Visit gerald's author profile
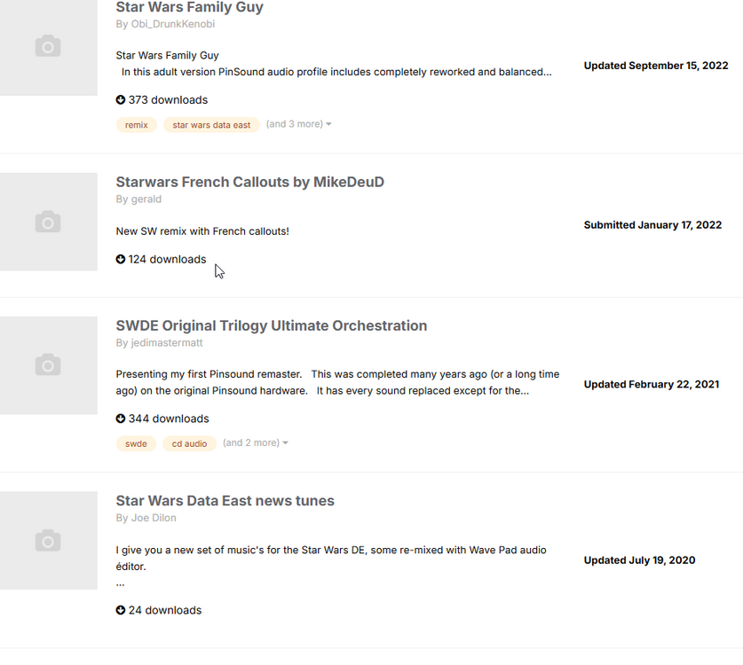Screen dimensions: 743x665 coord(146,199)
